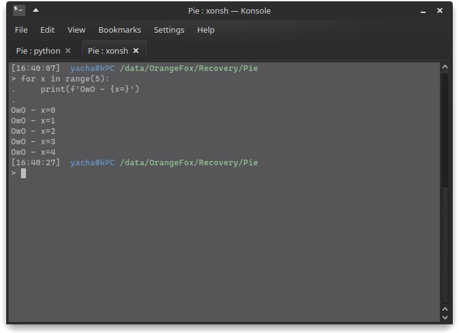Image resolution: width=459 pixels, height=333 pixels.
Task: Click the text 'for x in range(5):'
Action: click(65, 79)
